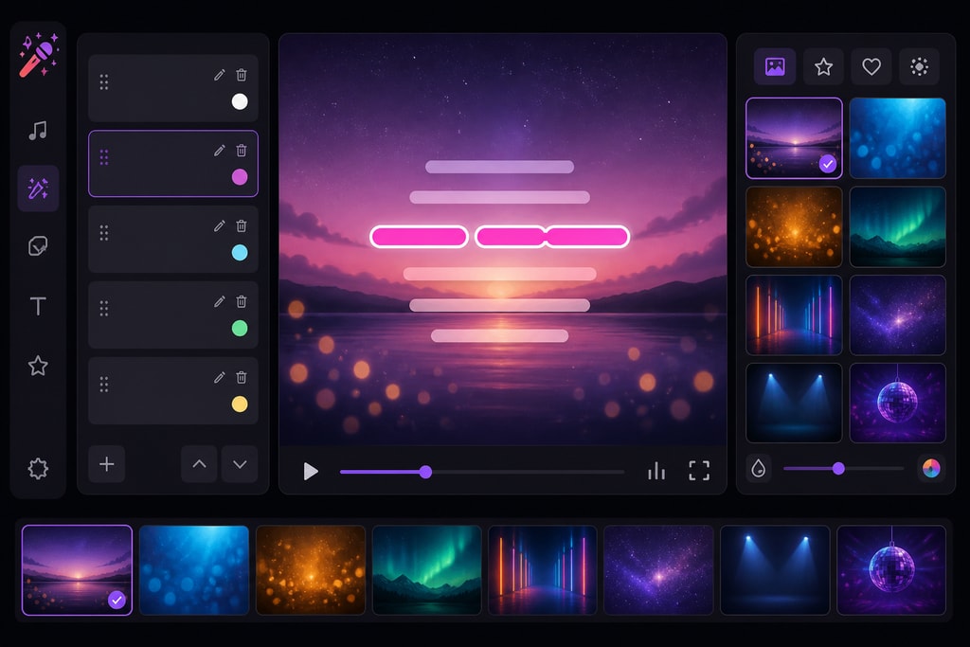
Task: Move selected row up with chevron
Action: point(199,464)
